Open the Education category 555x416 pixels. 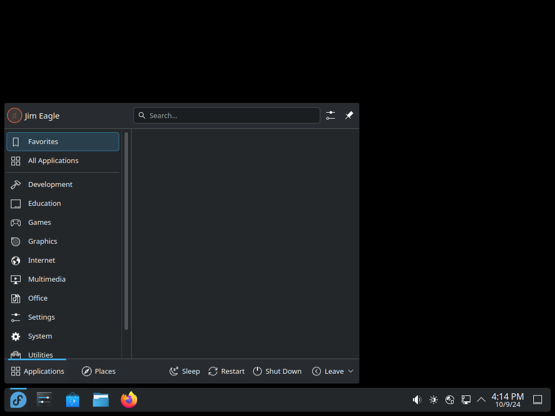63,204
